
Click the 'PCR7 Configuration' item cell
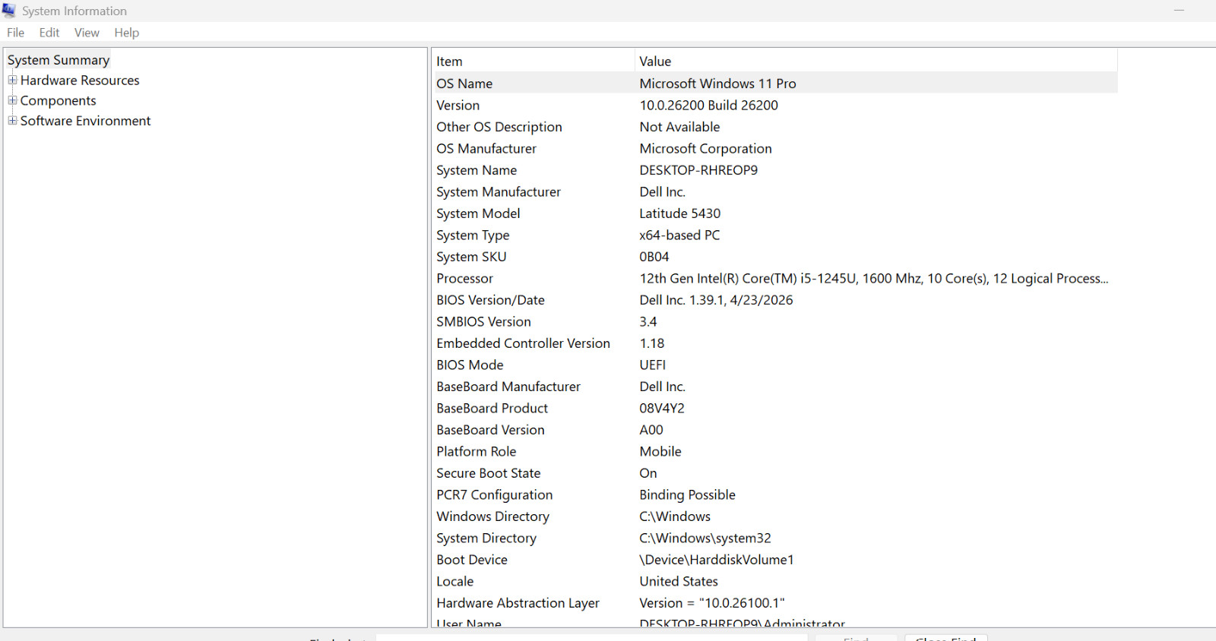click(494, 495)
